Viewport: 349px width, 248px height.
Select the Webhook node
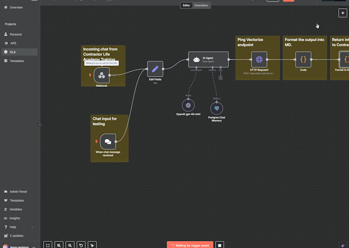click(102, 75)
